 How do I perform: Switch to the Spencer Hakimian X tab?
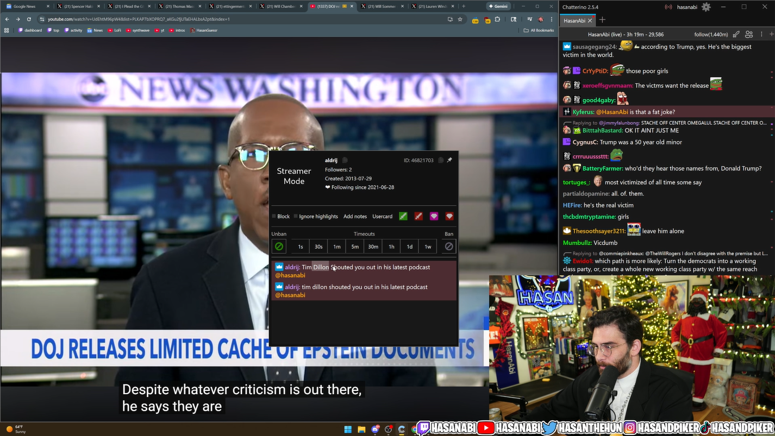click(x=78, y=6)
